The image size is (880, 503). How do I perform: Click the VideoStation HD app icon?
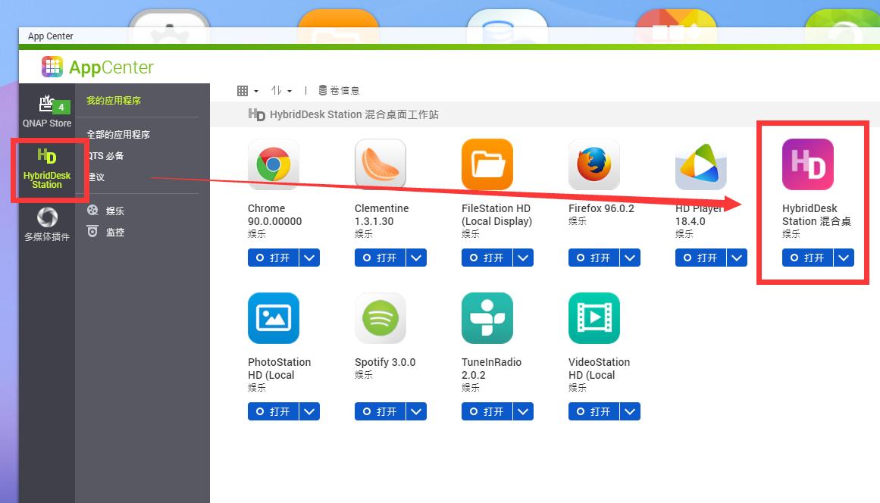pos(594,318)
